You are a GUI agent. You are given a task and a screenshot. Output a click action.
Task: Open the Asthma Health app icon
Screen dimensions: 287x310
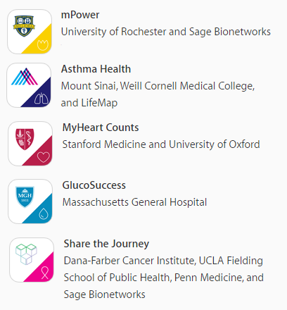[x=29, y=85]
